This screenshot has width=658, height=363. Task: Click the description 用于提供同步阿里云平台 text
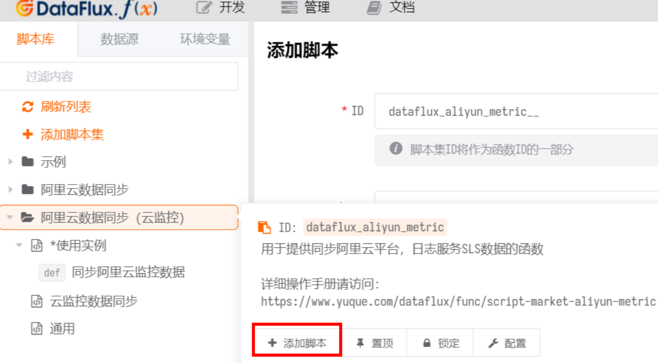[x=402, y=249]
